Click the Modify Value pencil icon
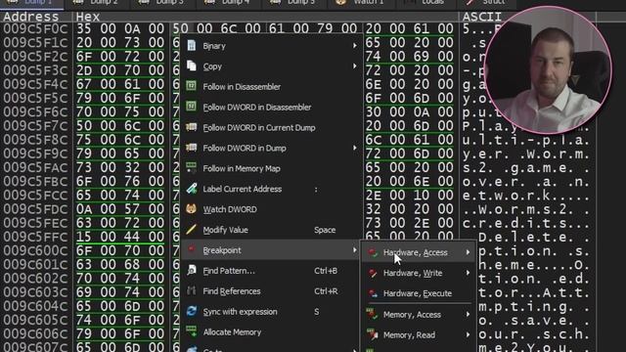This screenshot has width=626, height=352. 192,230
